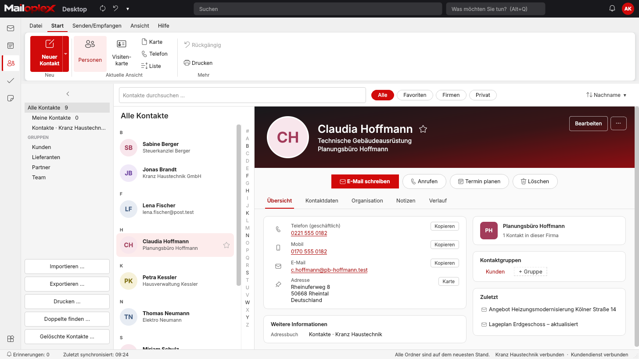Select the Personen view
The height and width of the screenshot is (359, 639).
click(90, 53)
